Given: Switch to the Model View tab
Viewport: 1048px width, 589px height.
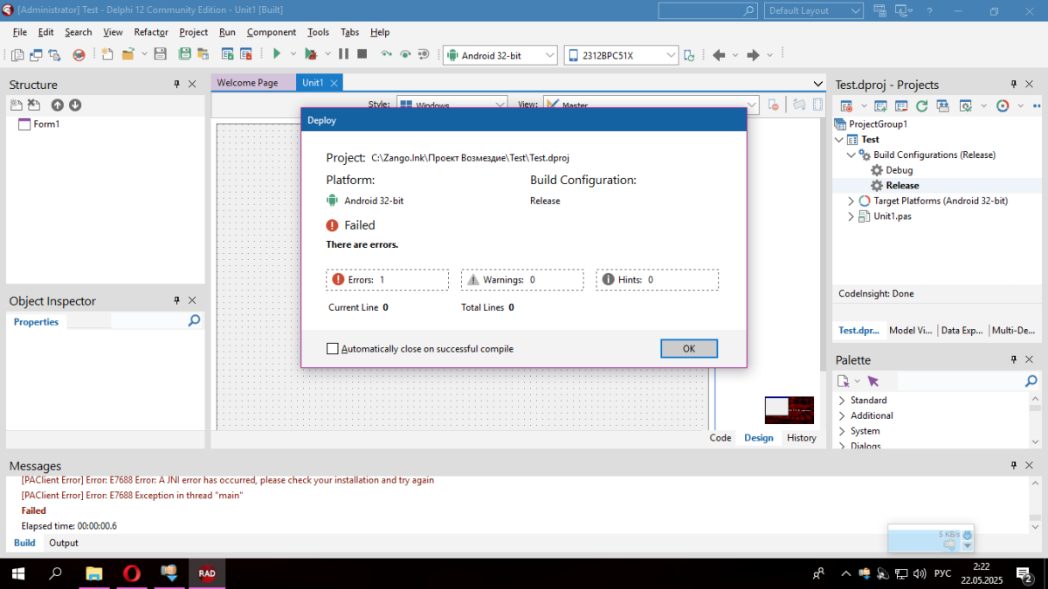Looking at the screenshot, I should click(912, 331).
